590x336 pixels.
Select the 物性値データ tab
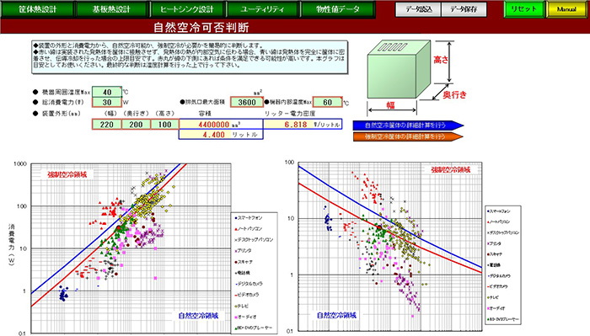click(337, 9)
